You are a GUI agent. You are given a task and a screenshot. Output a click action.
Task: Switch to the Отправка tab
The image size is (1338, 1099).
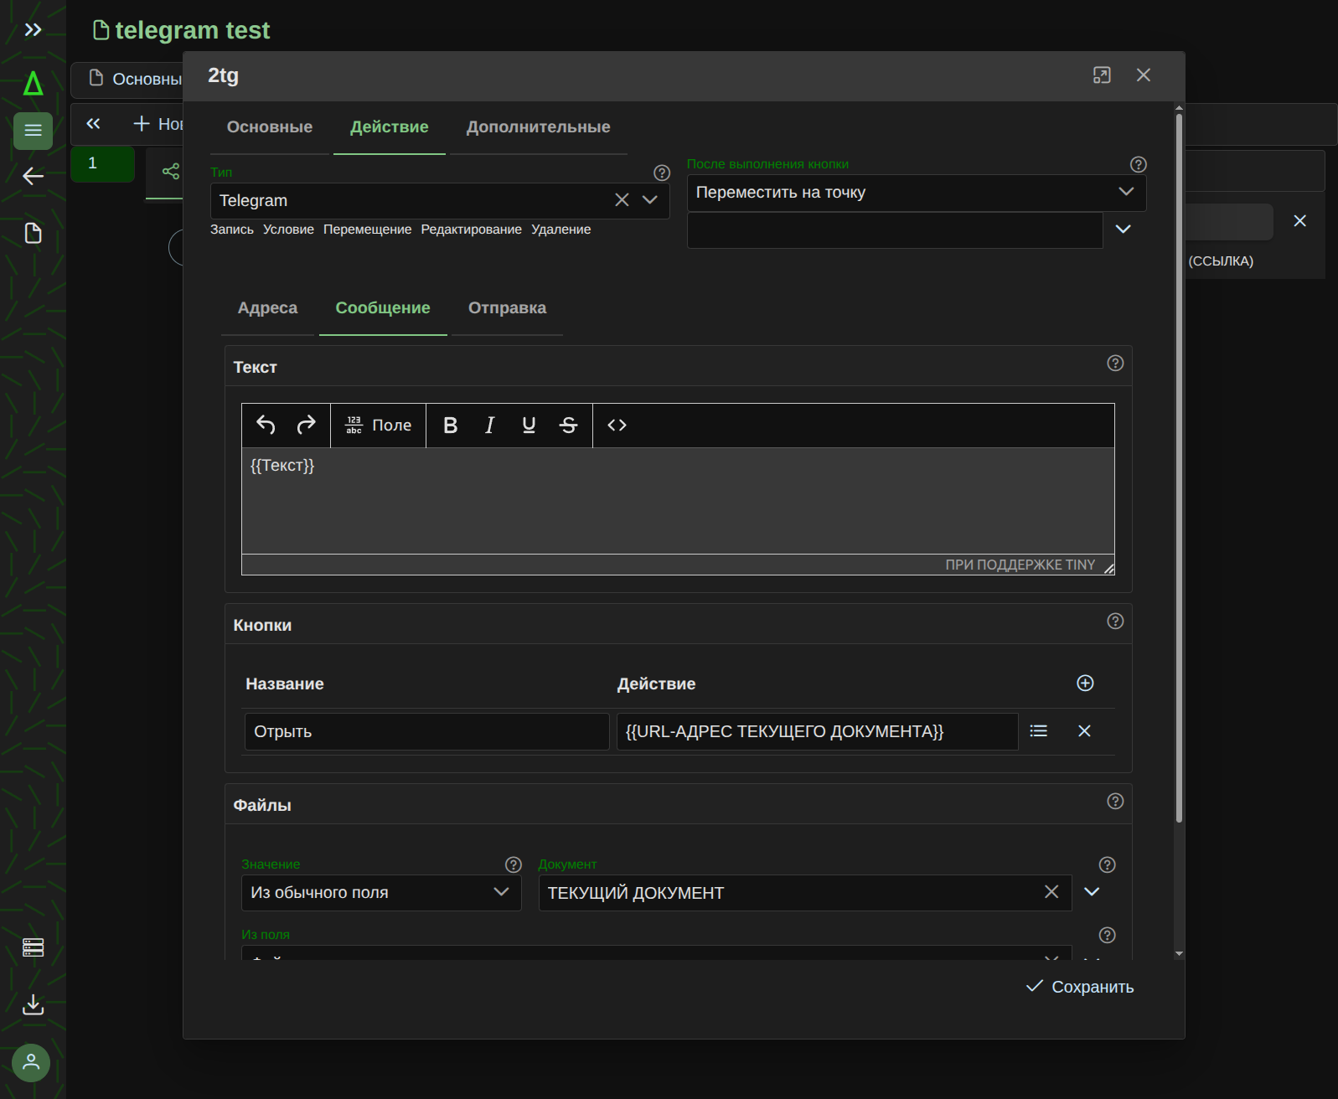click(507, 308)
